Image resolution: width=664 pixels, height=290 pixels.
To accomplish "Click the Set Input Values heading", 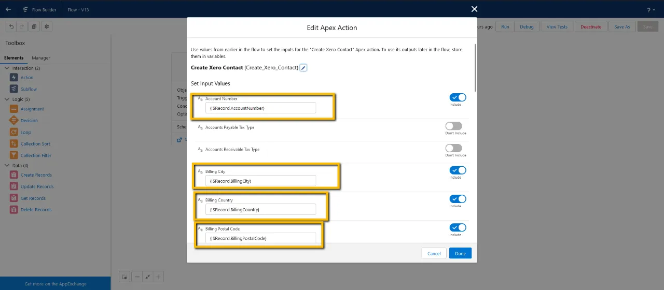I will pyautogui.click(x=210, y=83).
